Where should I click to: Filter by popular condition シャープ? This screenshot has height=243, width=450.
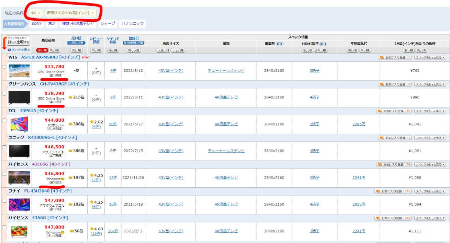pyautogui.click(x=108, y=24)
